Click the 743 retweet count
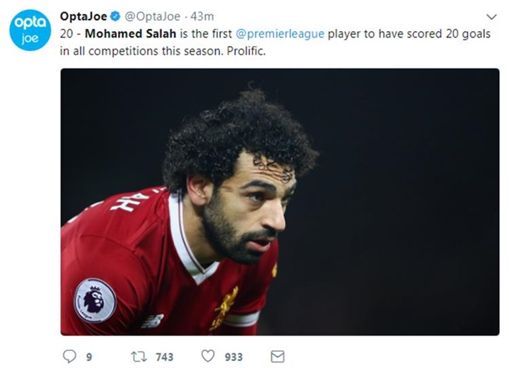 164,357
